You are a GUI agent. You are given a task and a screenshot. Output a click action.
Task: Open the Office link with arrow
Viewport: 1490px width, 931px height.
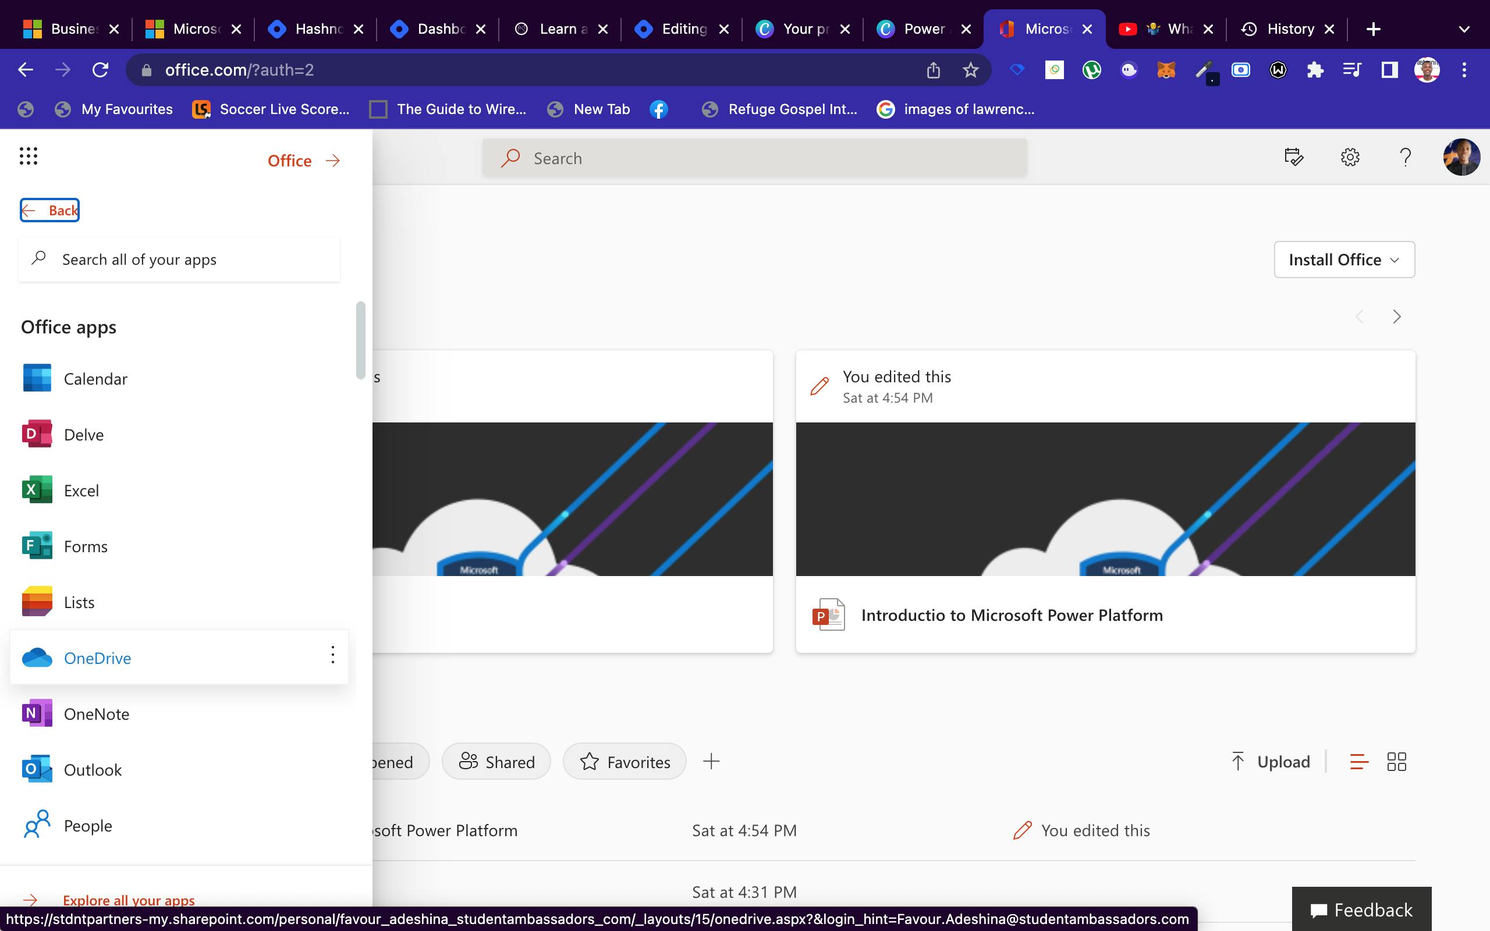pyautogui.click(x=304, y=161)
